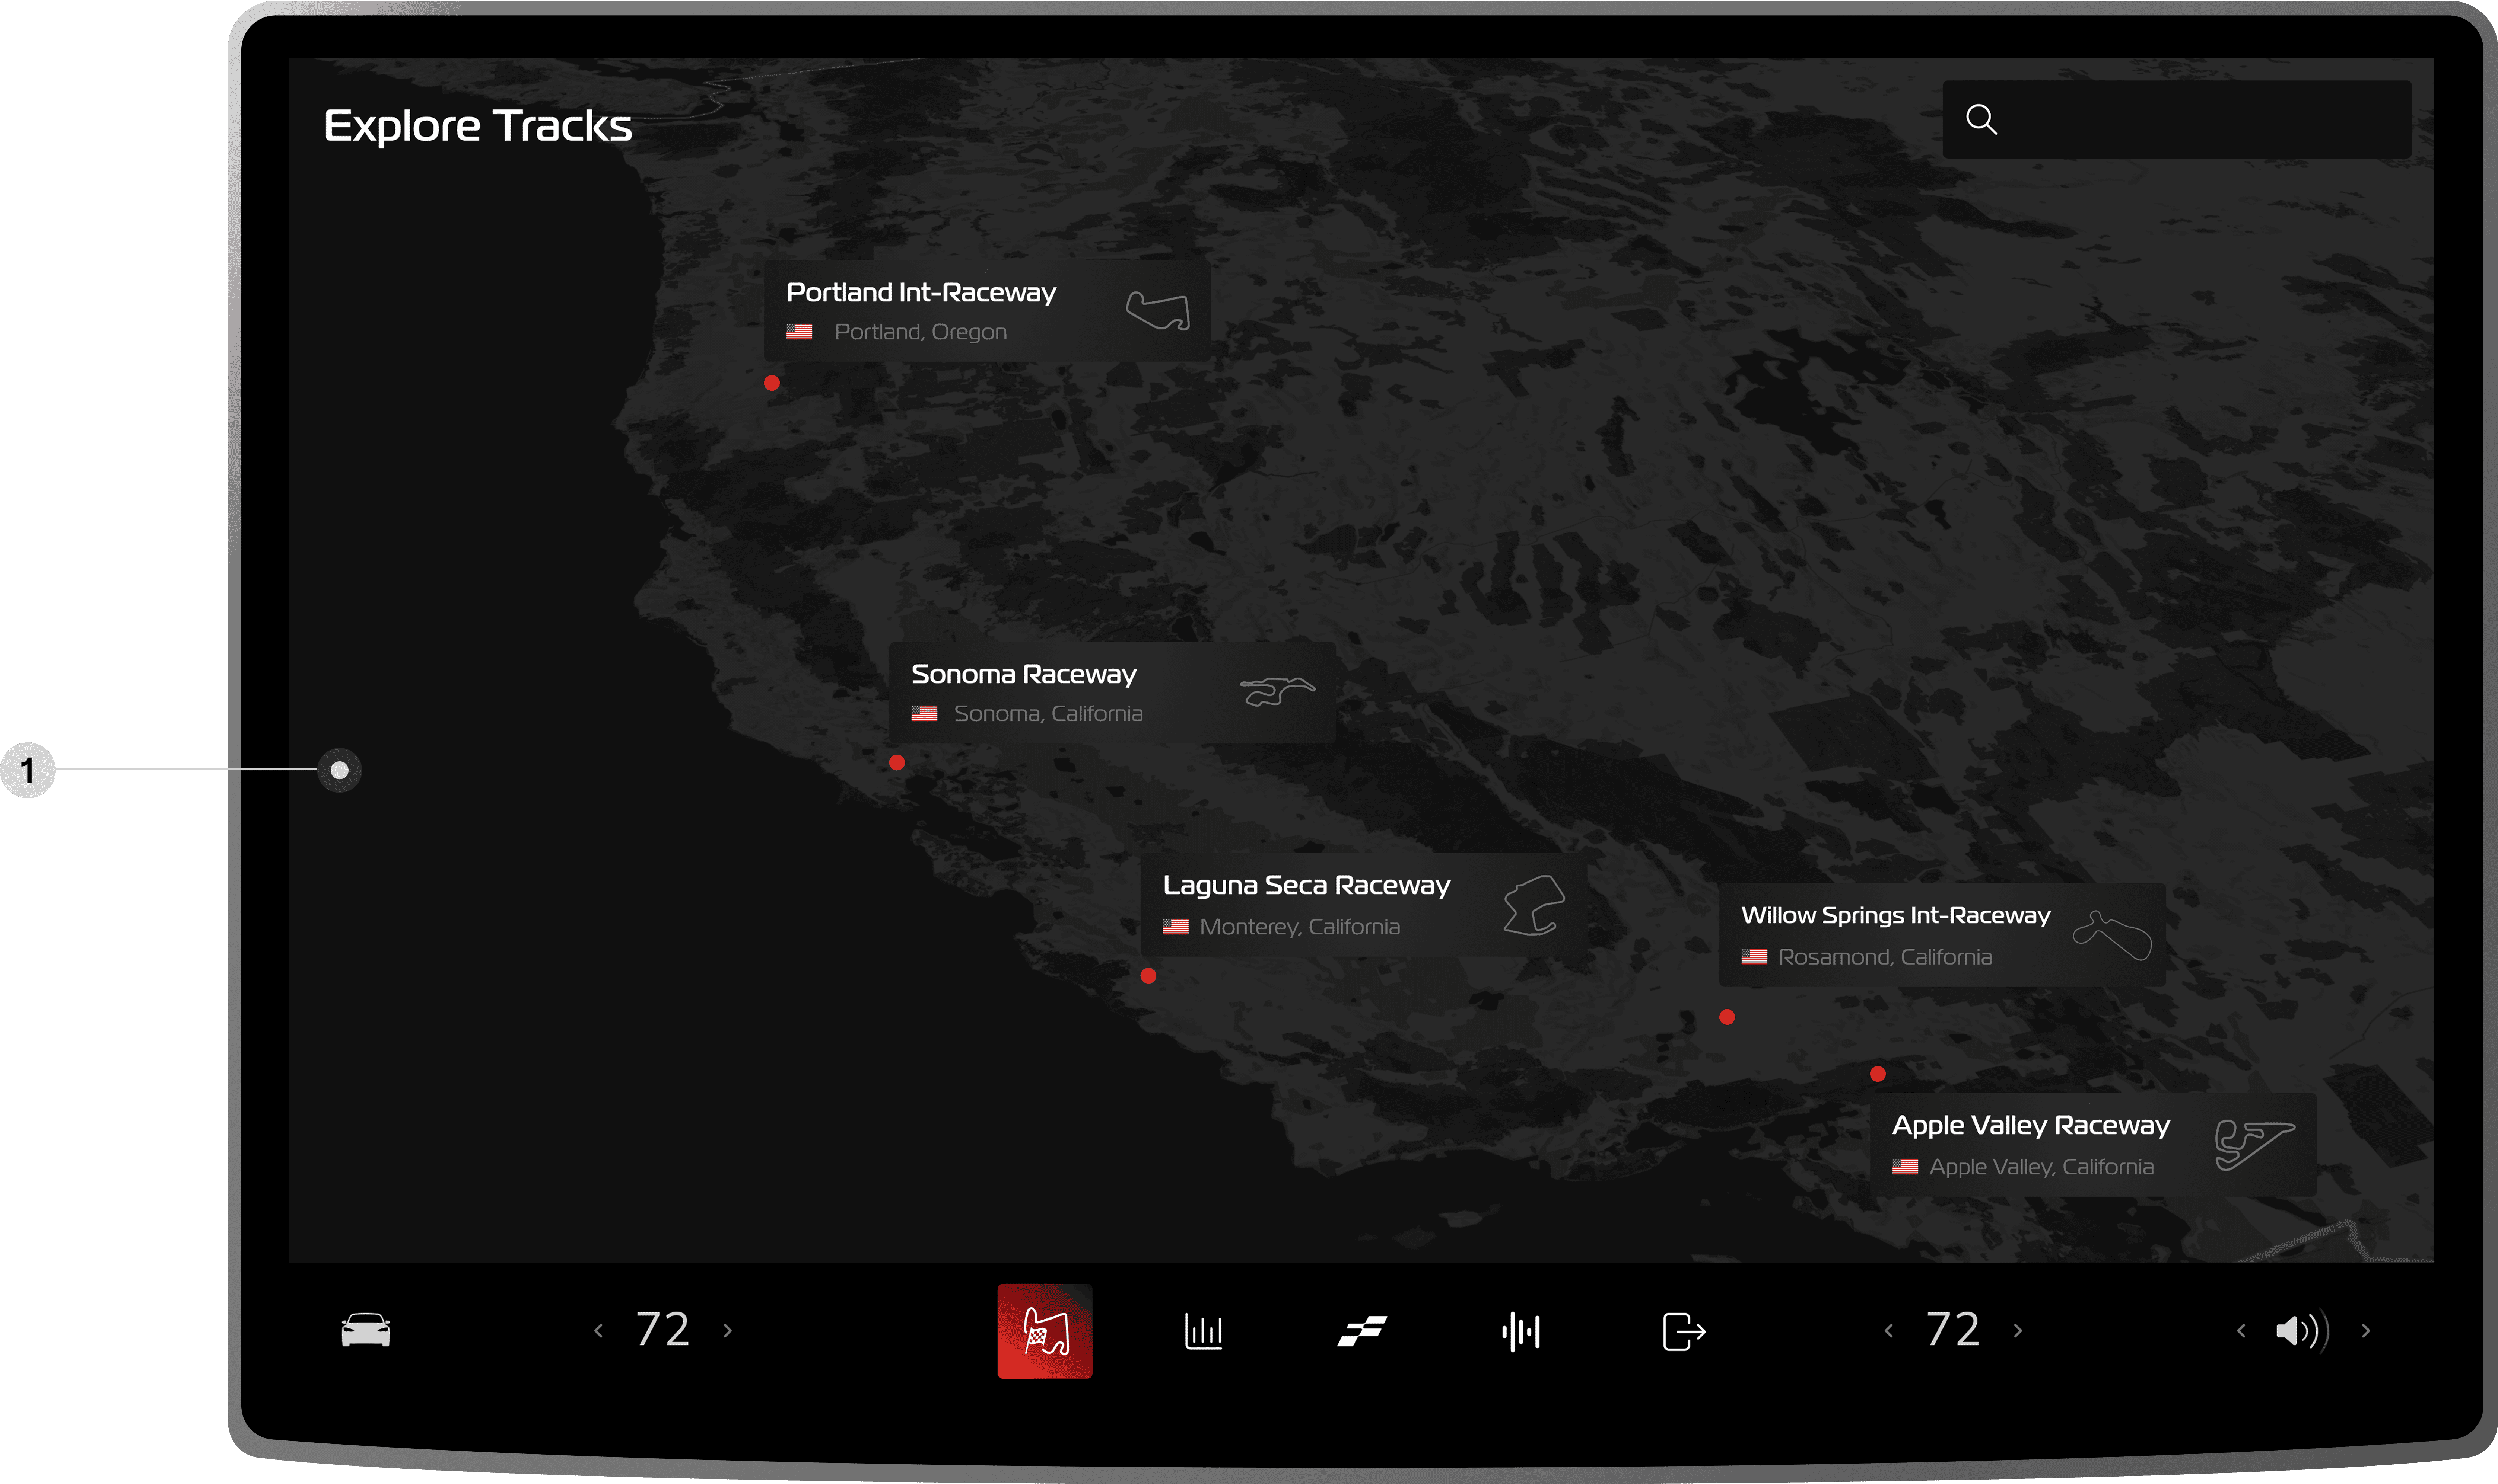Click the Apple Valley Raceway circuit outline icon

coord(2255,1145)
